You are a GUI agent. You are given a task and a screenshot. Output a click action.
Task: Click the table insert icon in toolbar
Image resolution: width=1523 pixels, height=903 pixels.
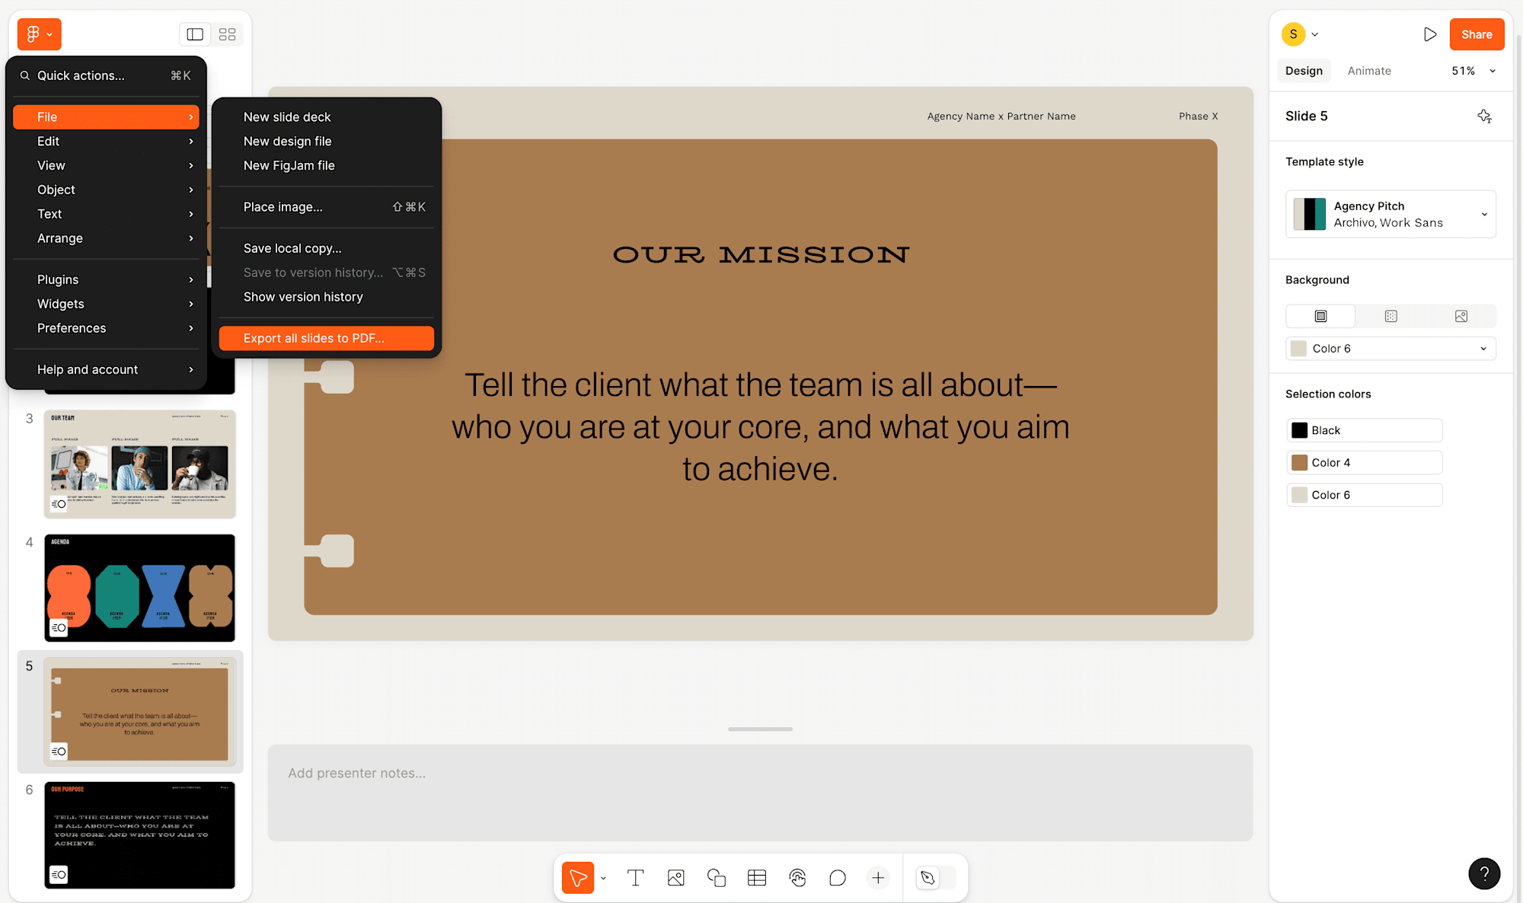click(x=757, y=877)
